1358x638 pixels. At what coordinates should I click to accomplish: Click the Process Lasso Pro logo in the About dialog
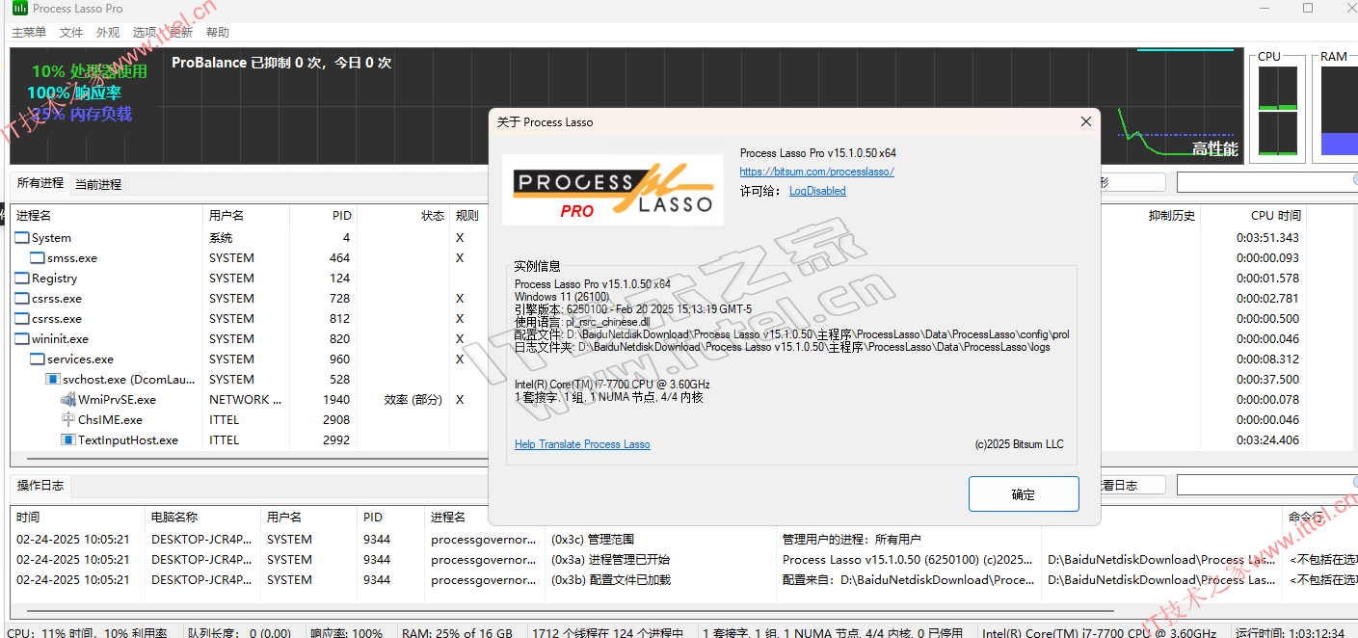pos(613,190)
